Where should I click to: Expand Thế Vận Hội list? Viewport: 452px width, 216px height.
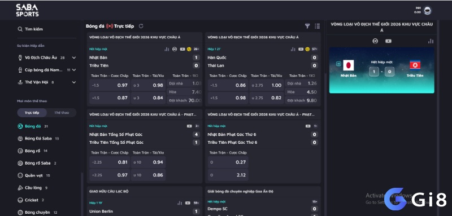coord(74,82)
